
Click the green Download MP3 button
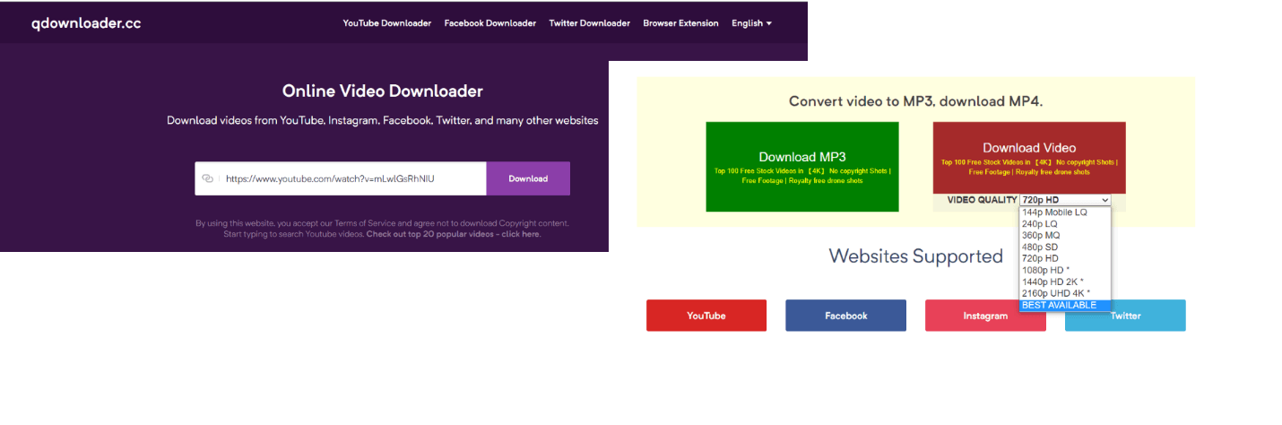(x=802, y=167)
